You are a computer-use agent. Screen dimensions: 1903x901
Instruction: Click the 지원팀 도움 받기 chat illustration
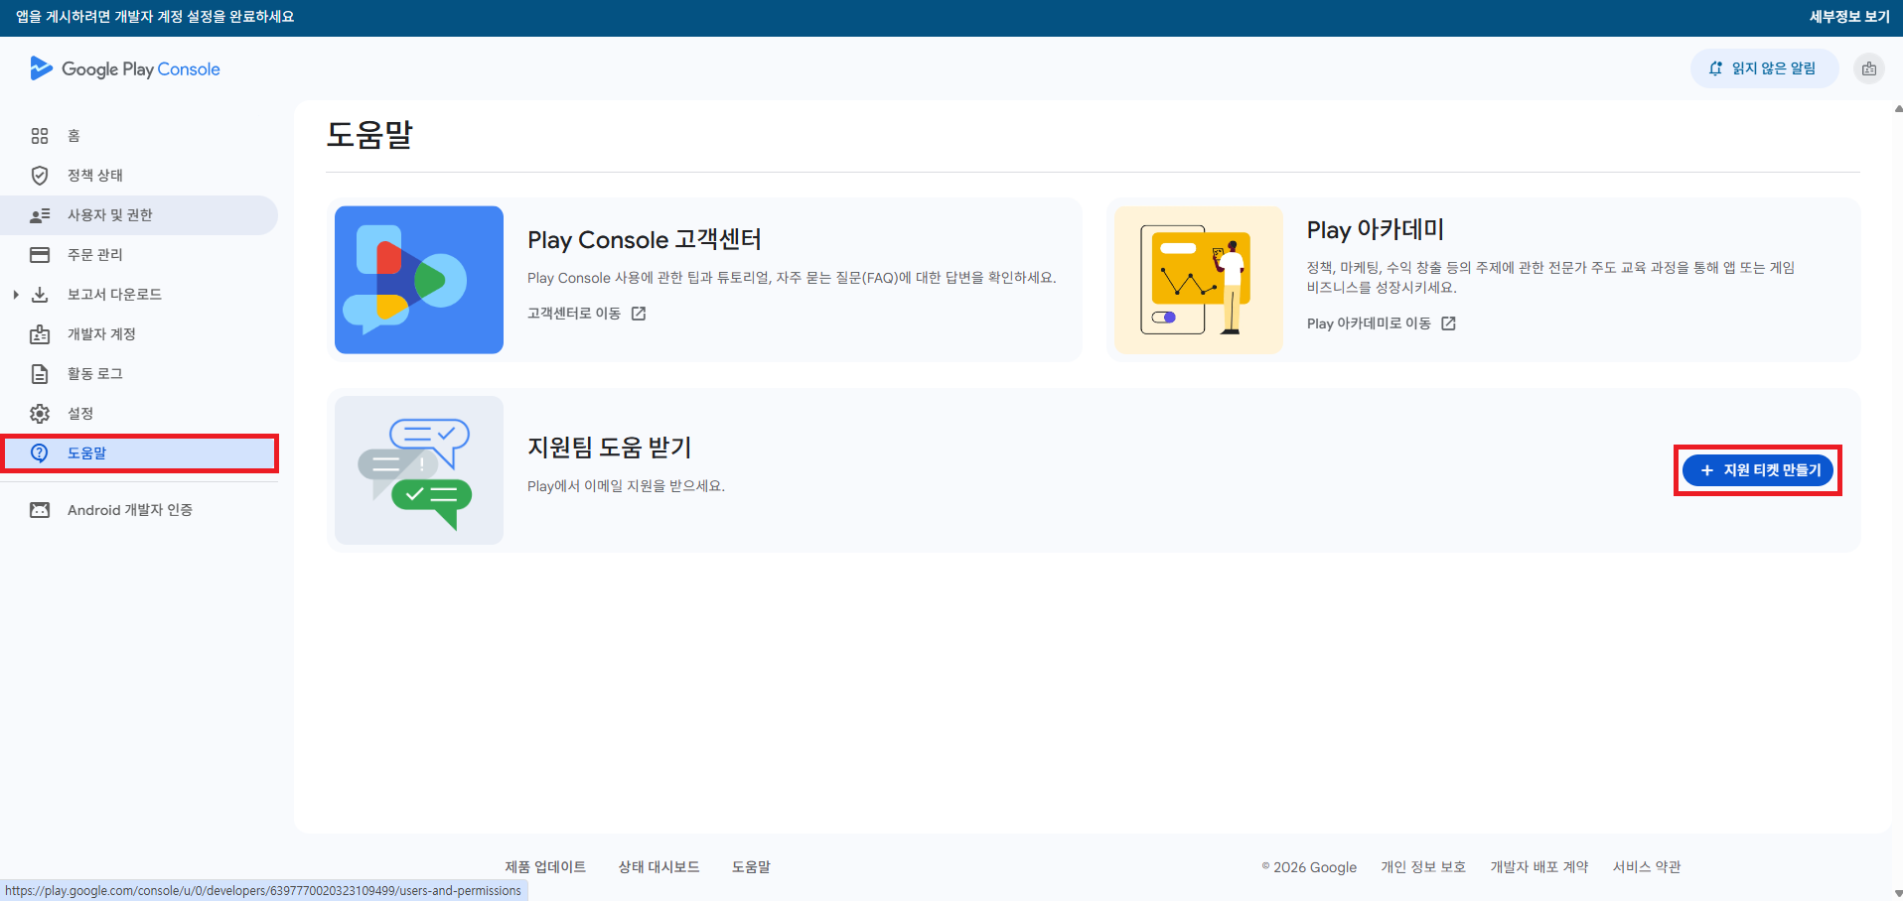[x=419, y=470]
